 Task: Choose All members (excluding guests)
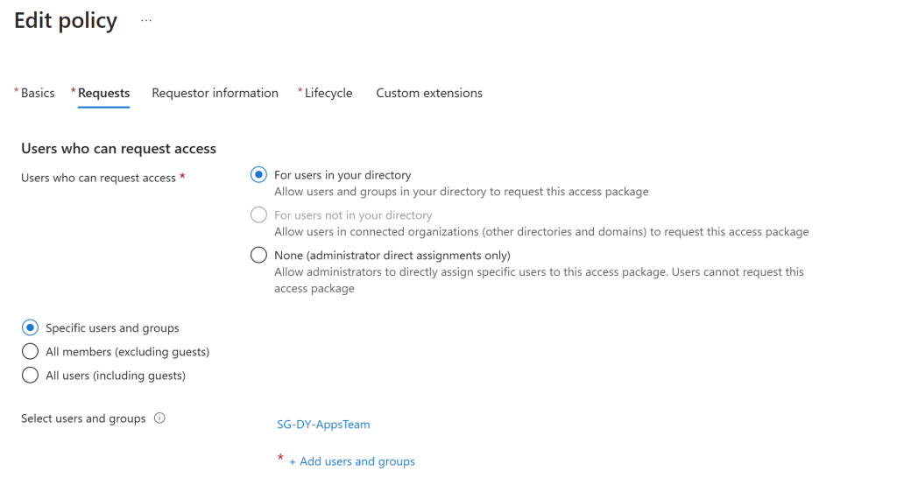[x=31, y=352]
